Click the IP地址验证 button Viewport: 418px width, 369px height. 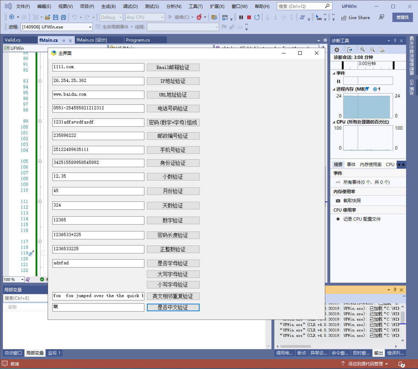(x=173, y=81)
